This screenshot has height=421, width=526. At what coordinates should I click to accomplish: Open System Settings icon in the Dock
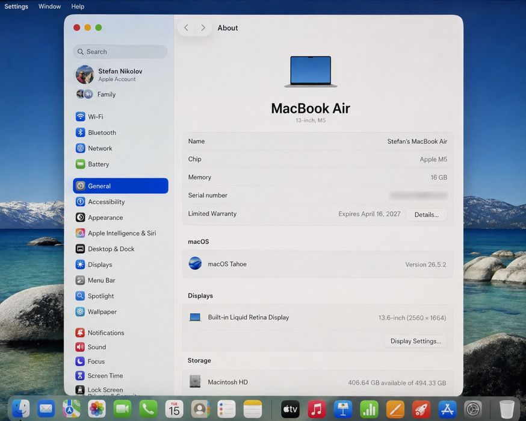473,409
